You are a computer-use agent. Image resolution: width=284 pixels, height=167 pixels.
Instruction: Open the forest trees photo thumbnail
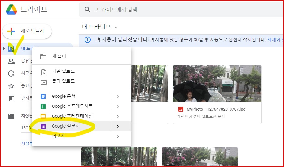click(150, 83)
